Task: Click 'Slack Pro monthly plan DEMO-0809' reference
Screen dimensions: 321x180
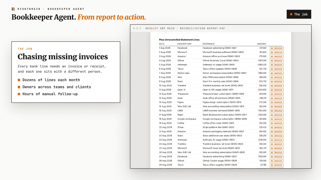Action: click(x=220, y=81)
